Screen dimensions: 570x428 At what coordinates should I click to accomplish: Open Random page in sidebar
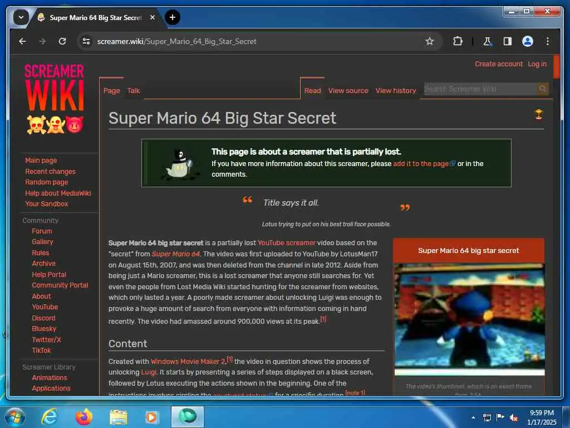click(x=47, y=182)
